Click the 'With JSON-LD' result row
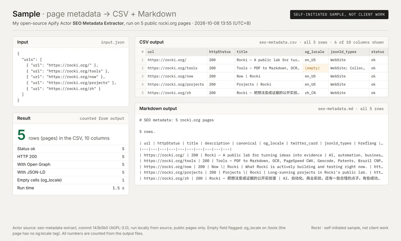The height and width of the screenshot is (241, 401). (71, 173)
